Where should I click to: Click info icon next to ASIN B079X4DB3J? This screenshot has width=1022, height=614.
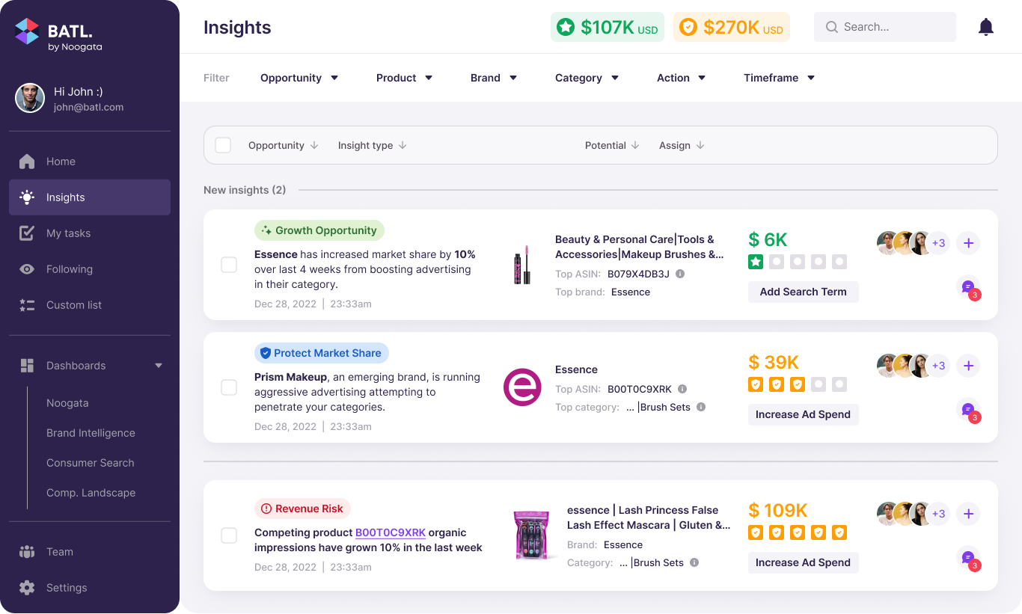(x=680, y=274)
